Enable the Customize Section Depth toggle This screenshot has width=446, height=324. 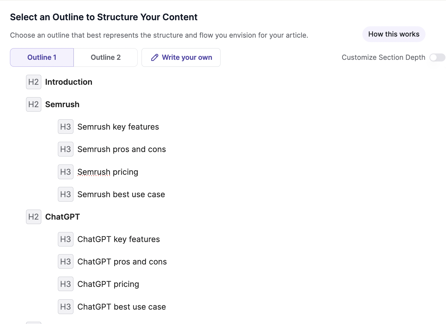coord(437,57)
